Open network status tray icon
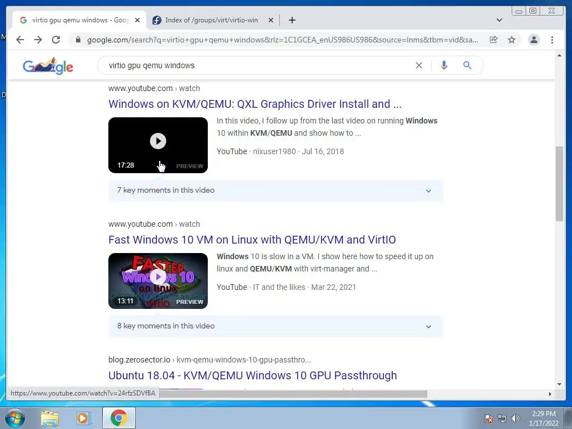The height and width of the screenshot is (429, 572). pos(502,418)
